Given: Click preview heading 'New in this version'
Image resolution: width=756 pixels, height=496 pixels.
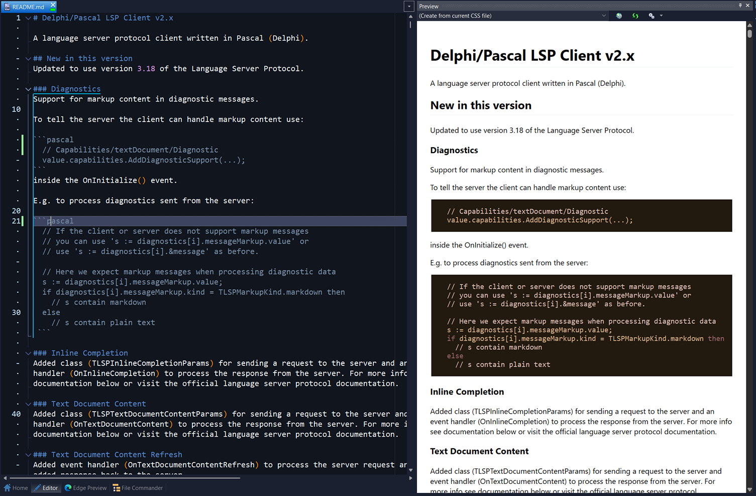Looking at the screenshot, I should pyautogui.click(x=481, y=105).
